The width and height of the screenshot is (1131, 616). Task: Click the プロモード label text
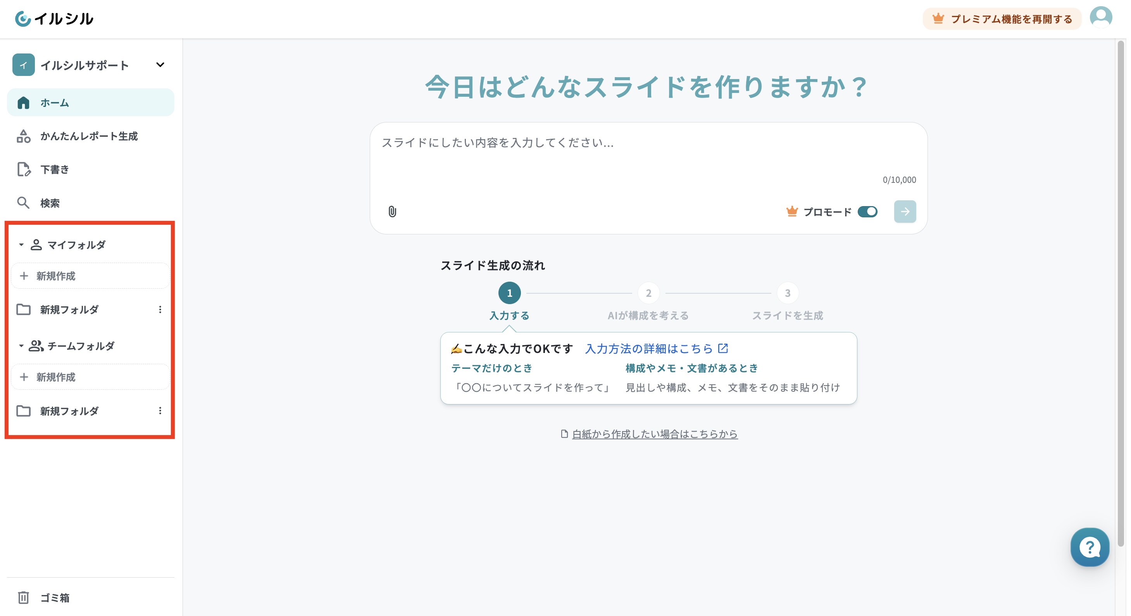827,212
